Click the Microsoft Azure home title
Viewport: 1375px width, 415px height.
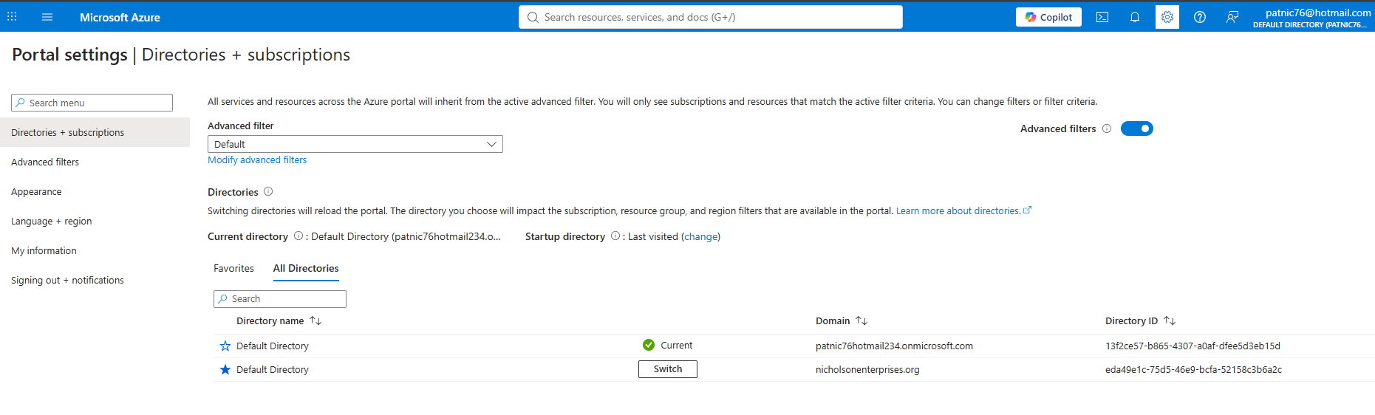pyautogui.click(x=120, y=17)
